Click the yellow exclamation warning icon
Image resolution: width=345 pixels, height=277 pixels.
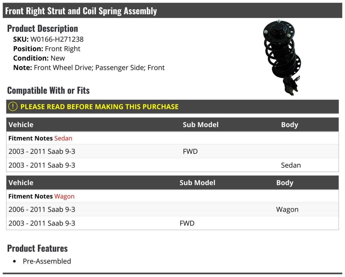[13, 107]
